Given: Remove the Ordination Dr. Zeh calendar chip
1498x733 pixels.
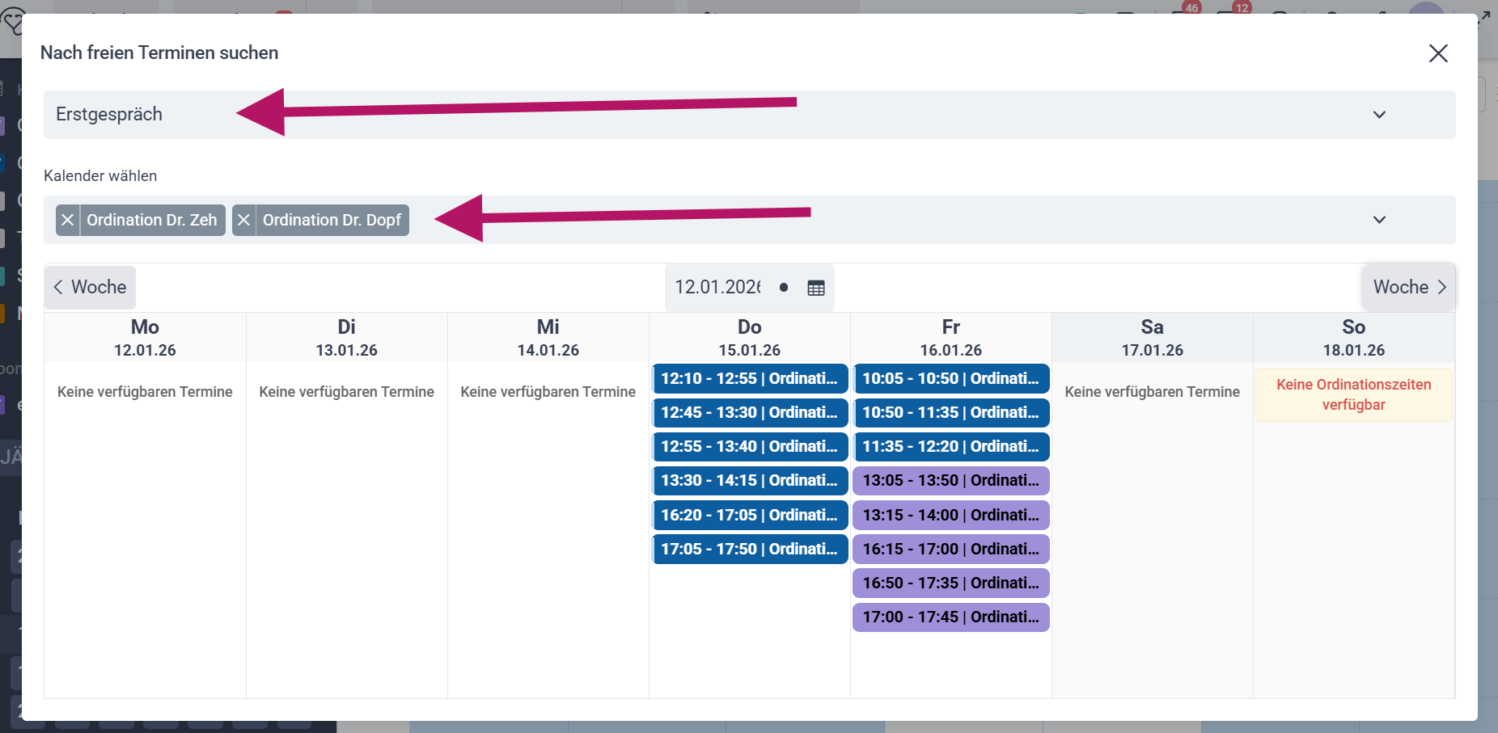Looking at the screenshot, I should pyautogui.click(x=68, y=220).
